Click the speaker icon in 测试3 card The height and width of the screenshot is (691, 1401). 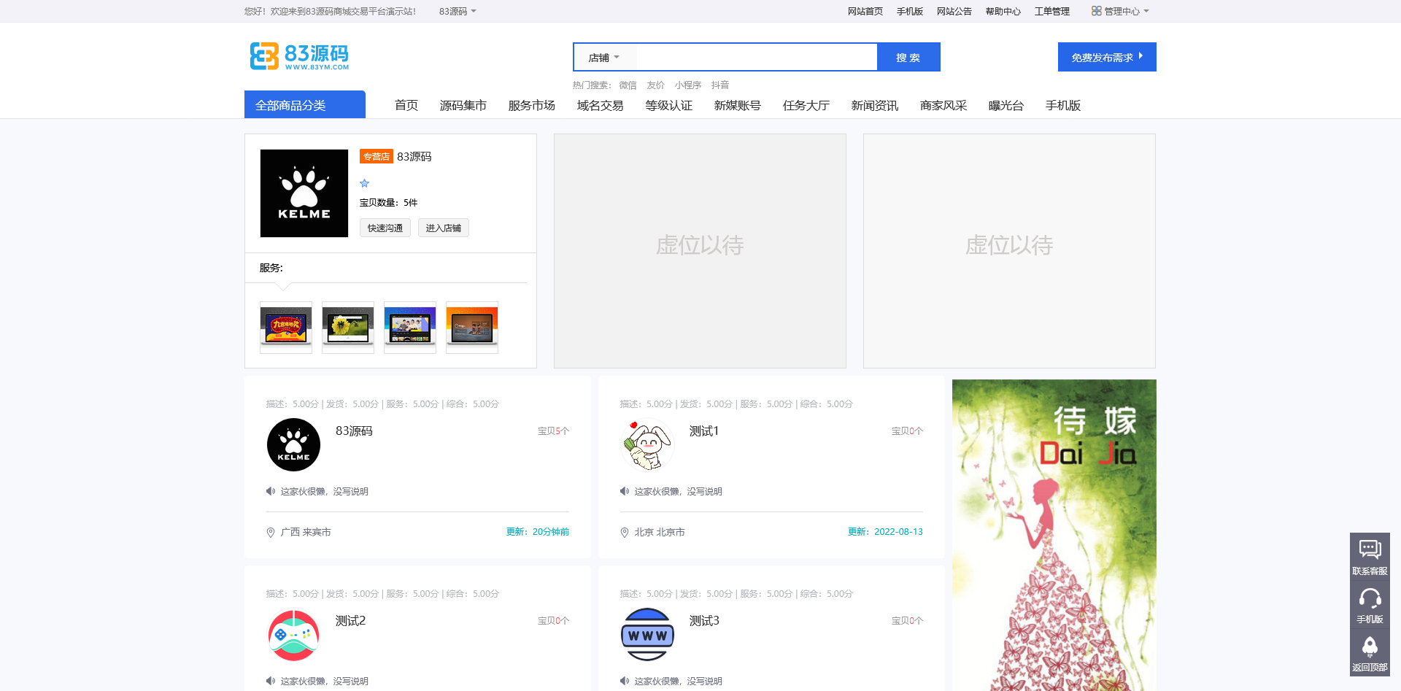point(625,681)
